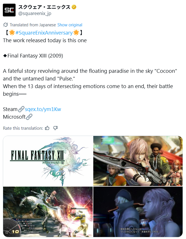The height and width of the screenshot is (239, 186).
Task: Click the chain icon next to Microsoft
Action: (29, 117)
